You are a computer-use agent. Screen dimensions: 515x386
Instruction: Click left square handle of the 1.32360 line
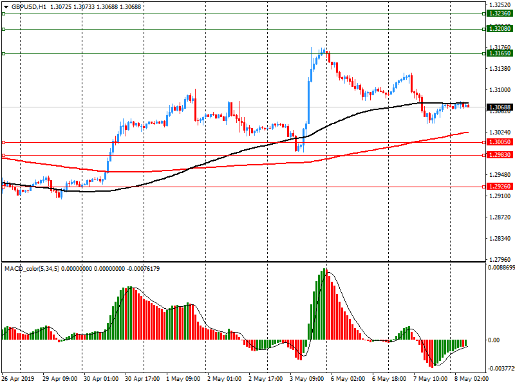coord(3,13)
